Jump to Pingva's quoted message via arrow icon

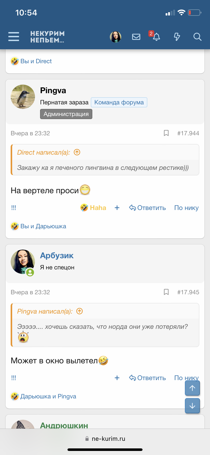coord(79,311)
